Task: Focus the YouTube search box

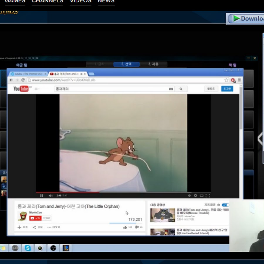Action: (x=111, y=89)
